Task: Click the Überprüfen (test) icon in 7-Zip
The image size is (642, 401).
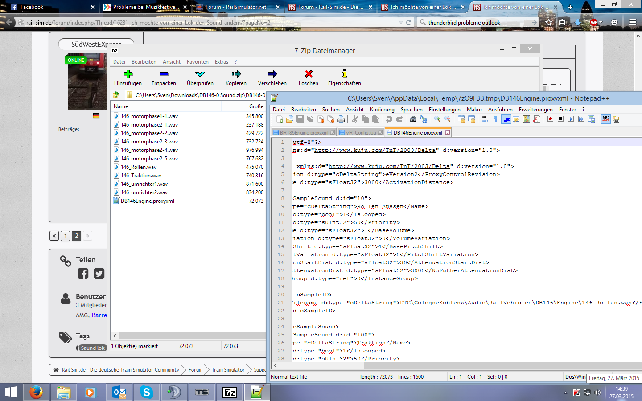Action: tap(200, 74)
